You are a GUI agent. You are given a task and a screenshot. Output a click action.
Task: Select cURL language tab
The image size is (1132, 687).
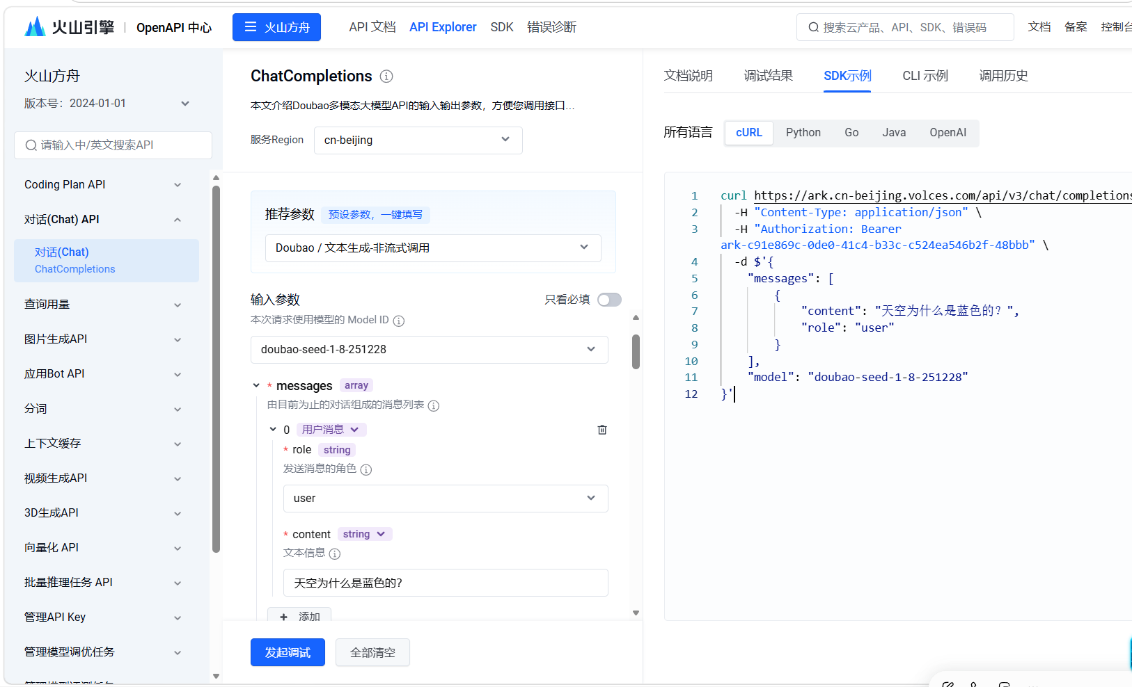749,133
